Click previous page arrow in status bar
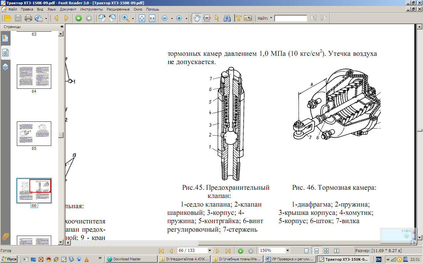This screenshot has height=264, width=423. tap(171, 251)
